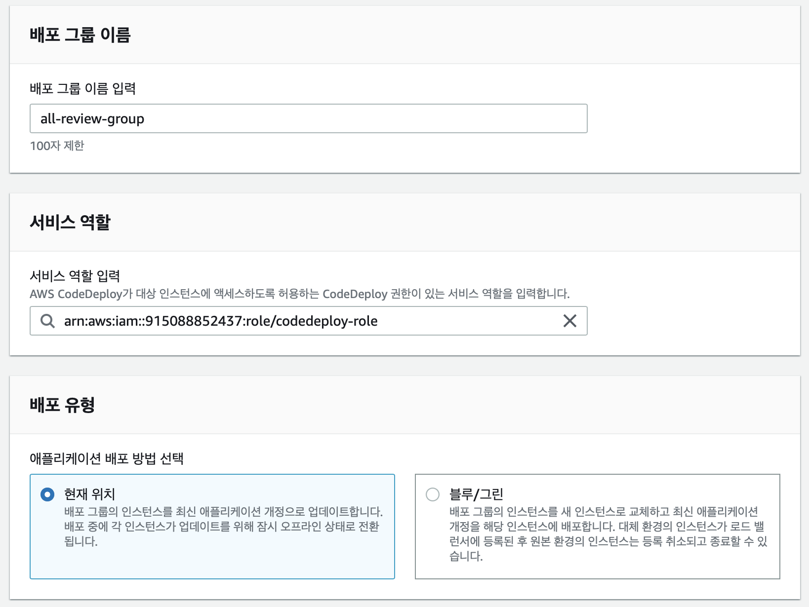Click the 블루/그린 deployment option card
The image size is (809, 607).
[x=598, y=527]
